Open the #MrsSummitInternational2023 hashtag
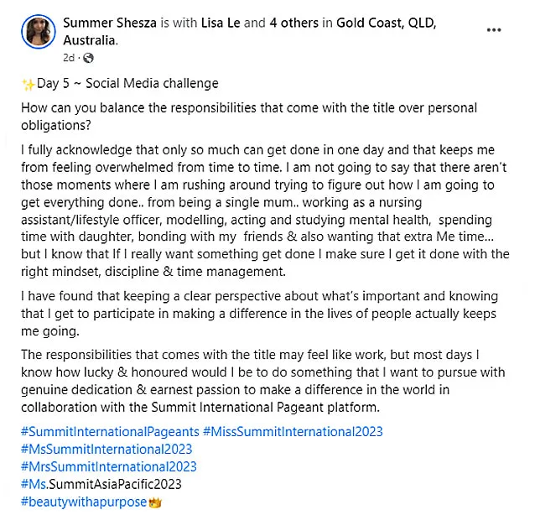The width and height of the screenshot is (535, 515). 109,466
